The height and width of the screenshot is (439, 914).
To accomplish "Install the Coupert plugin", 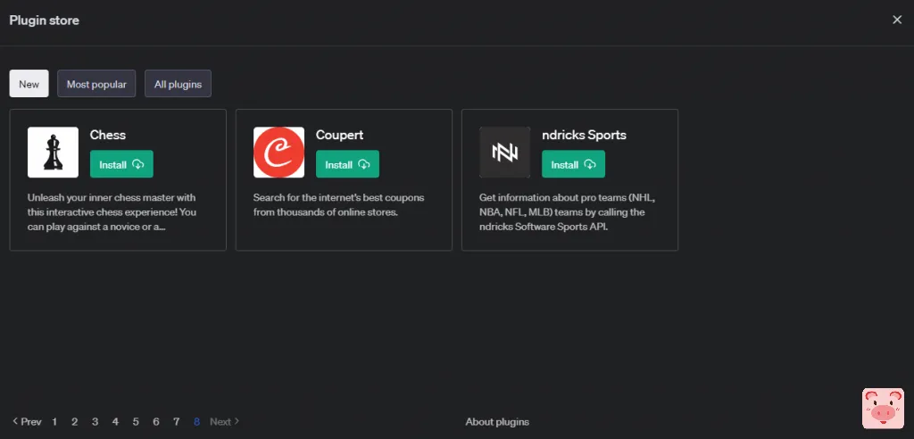I will pos(347,164).
